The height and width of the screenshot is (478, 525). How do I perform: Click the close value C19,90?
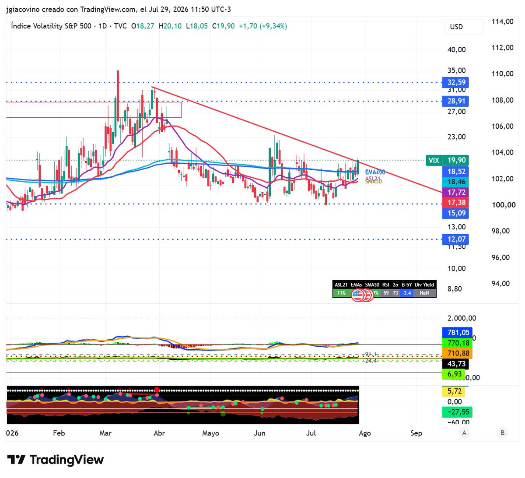[x=224, y=26]
